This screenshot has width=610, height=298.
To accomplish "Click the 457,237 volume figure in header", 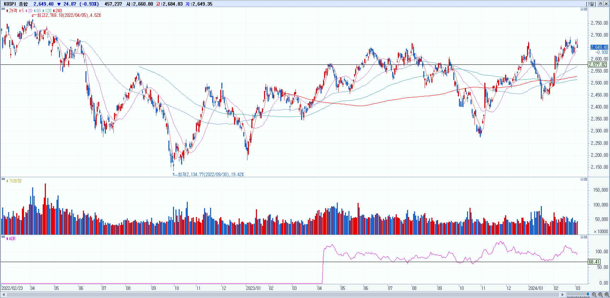I will 113,4.
